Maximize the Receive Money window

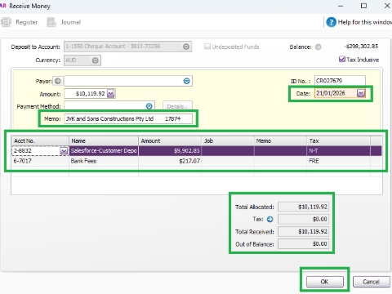[x=363, y=6]
